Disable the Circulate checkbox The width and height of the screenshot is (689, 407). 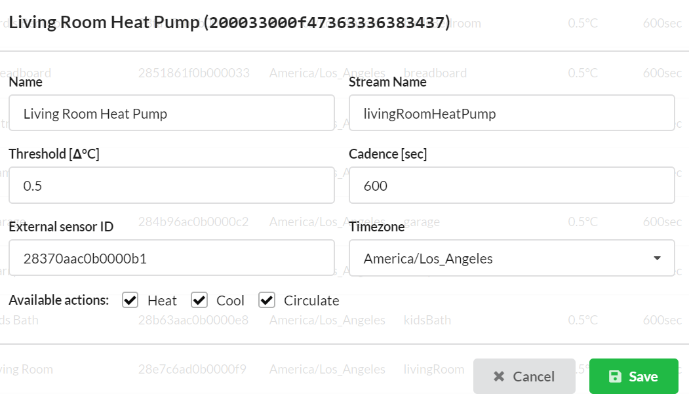tap(267, 300)
